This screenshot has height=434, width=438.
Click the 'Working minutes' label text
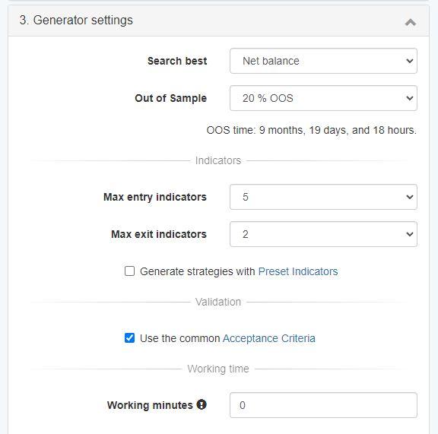[x=150, y=405]
